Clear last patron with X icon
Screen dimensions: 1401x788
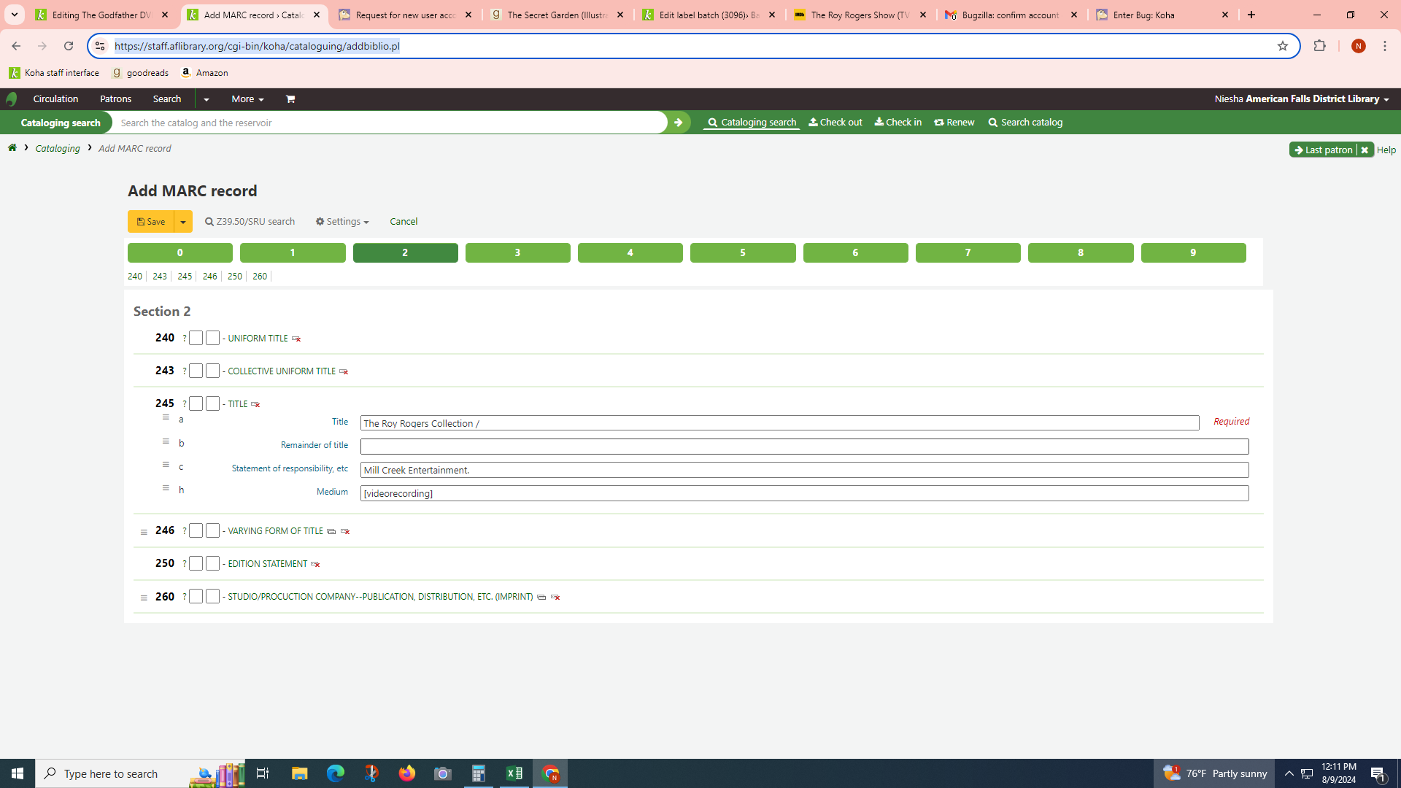1365,150
